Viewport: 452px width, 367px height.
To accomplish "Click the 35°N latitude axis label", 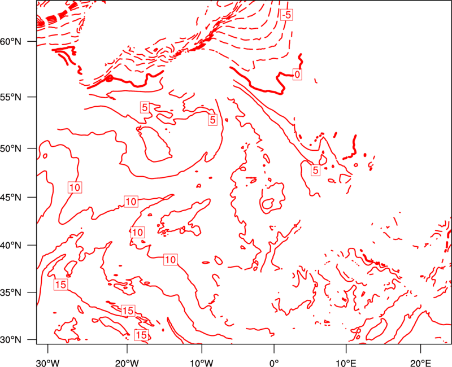I will (11, 292).
